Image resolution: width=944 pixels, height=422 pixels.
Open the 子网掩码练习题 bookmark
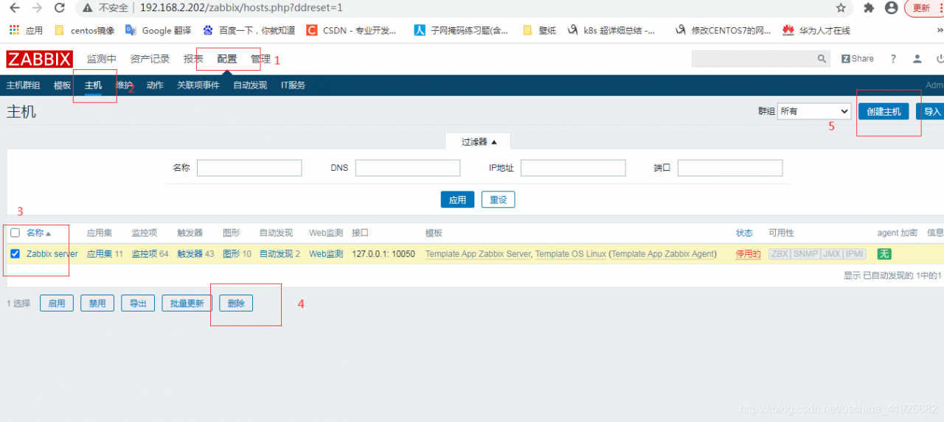[461, 30]
